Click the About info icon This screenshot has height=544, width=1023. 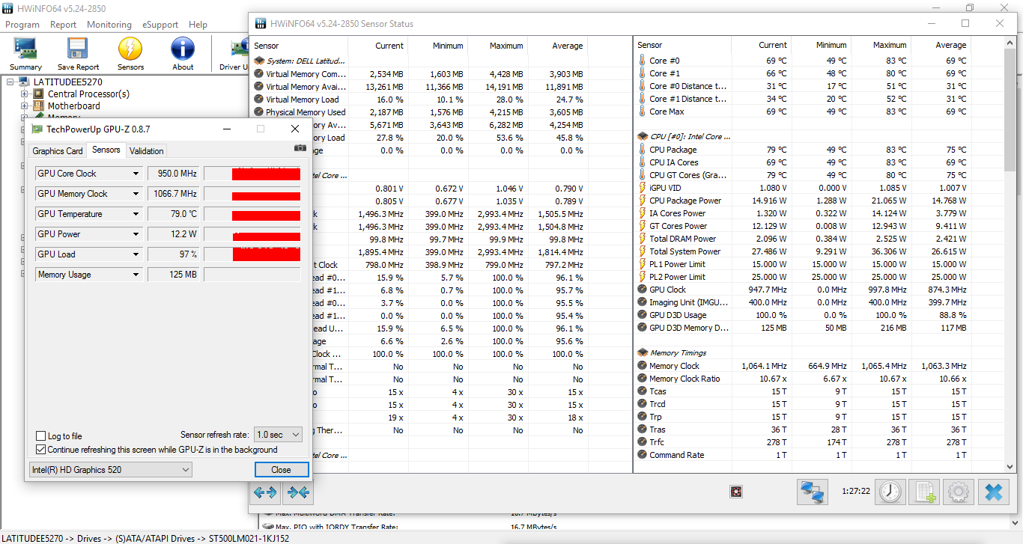183,53
